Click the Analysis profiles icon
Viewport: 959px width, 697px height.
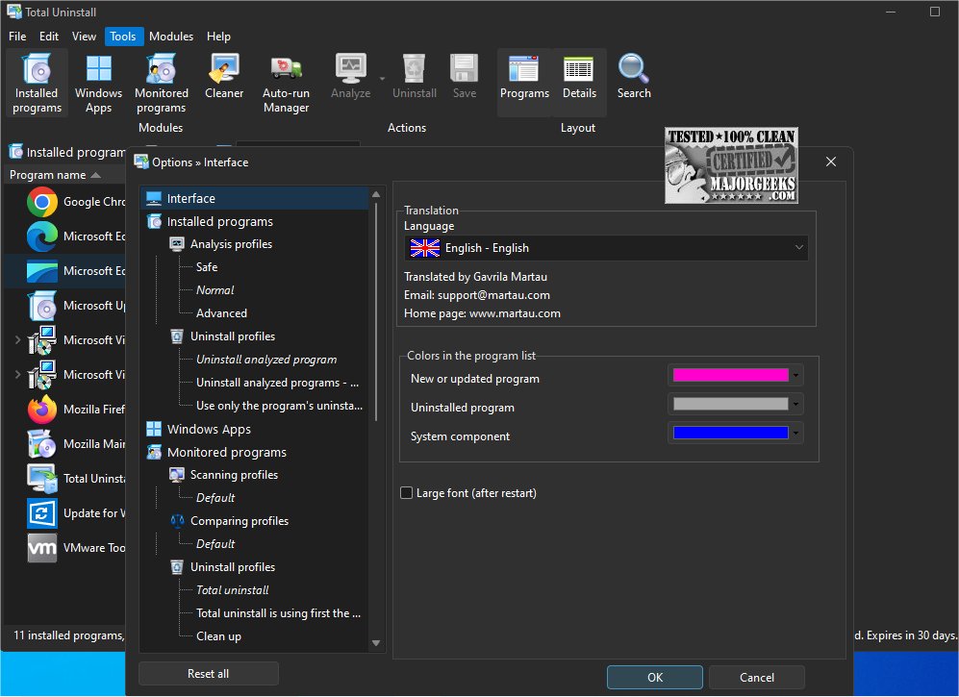pyautogui.click(x=177, y=244)
